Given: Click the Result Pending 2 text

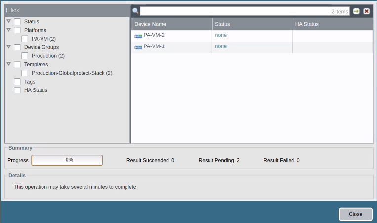Looking at the screenshot, I should (x=219, y=161).
